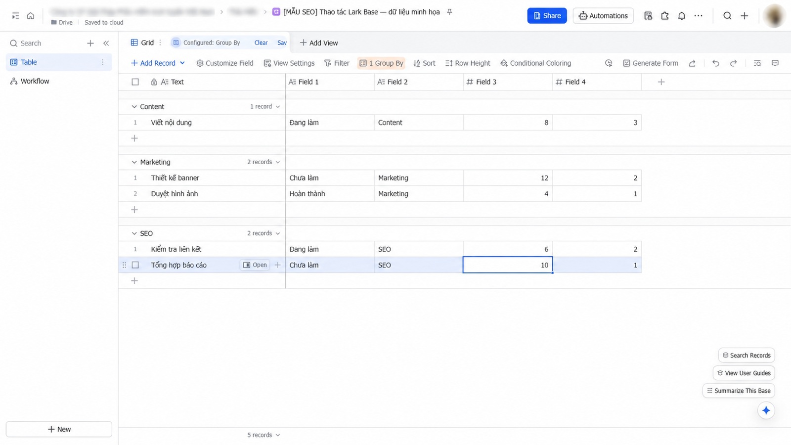Tick the select-all checkbox in header row
The height and width of the screenshot is (445, 791).
point(135,82)
